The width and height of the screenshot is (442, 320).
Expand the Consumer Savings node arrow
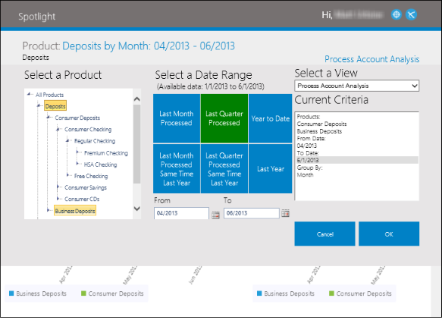click(x=58, y=187)
